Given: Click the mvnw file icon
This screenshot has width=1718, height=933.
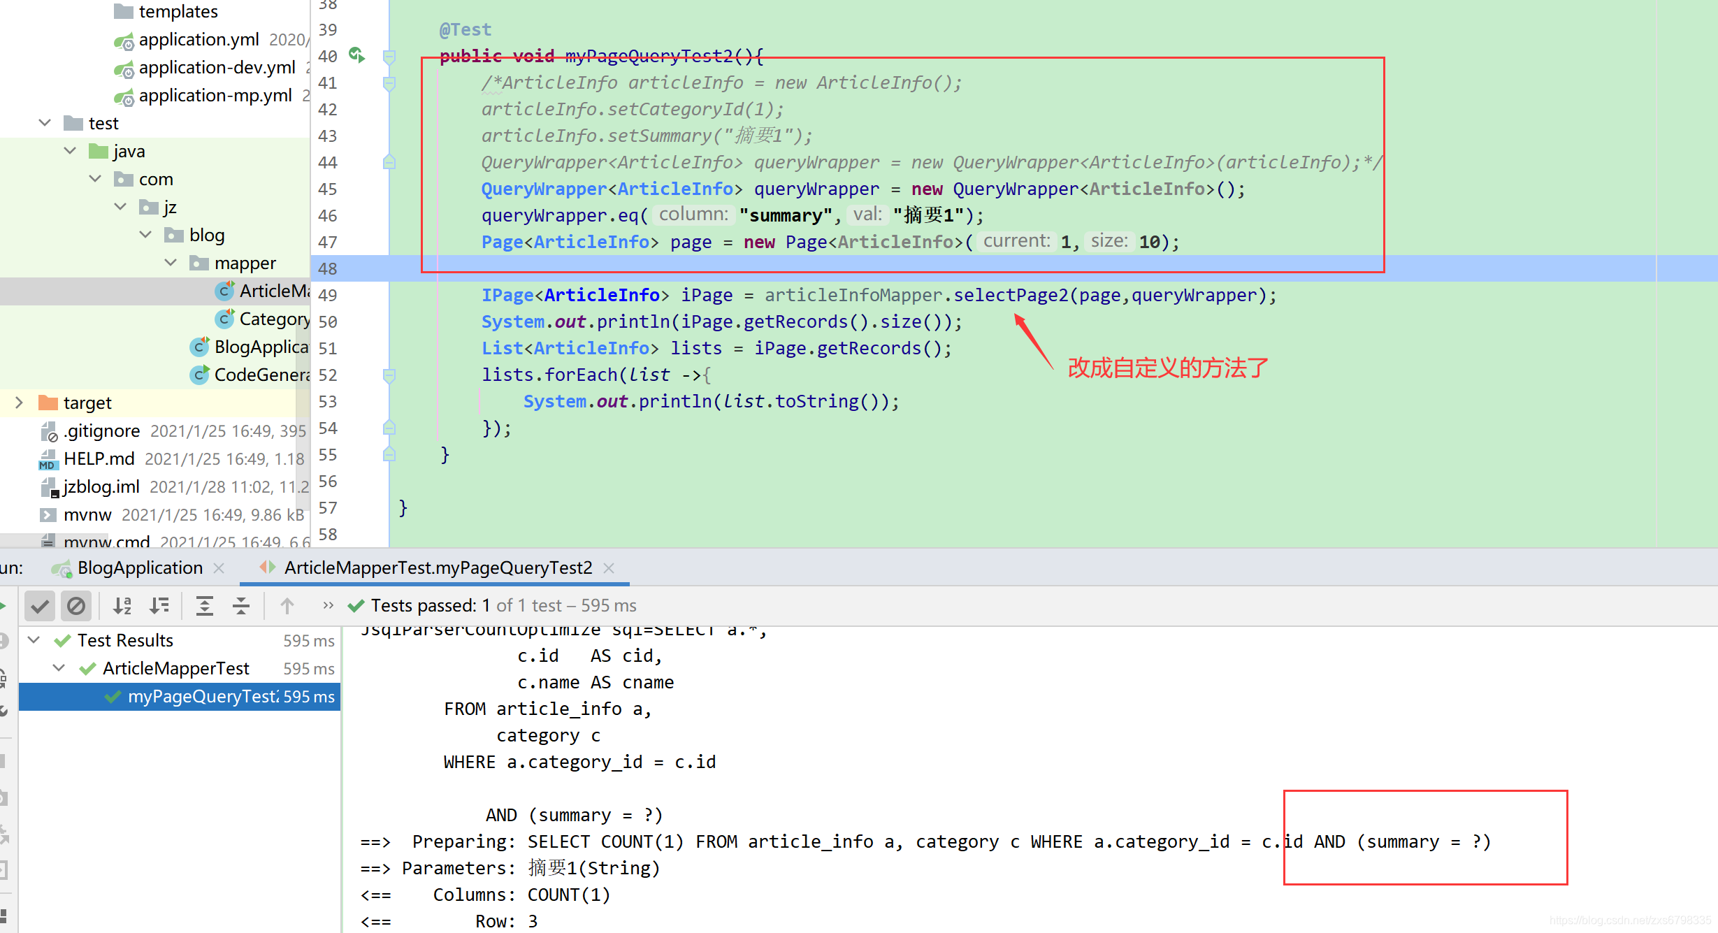Looking at the screenshot, I should [48, 515].
